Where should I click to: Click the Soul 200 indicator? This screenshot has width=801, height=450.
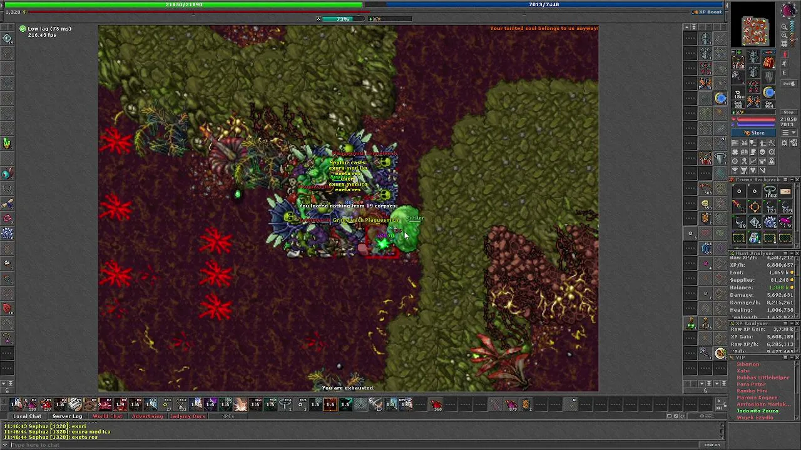pyautogui.click(x=738, y=104)
